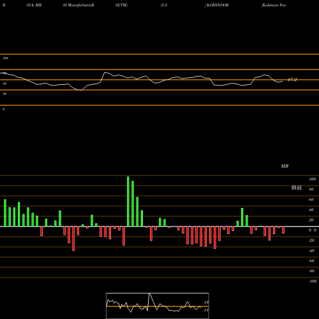Click the '20' label on MR right axis

pos(311,220)
